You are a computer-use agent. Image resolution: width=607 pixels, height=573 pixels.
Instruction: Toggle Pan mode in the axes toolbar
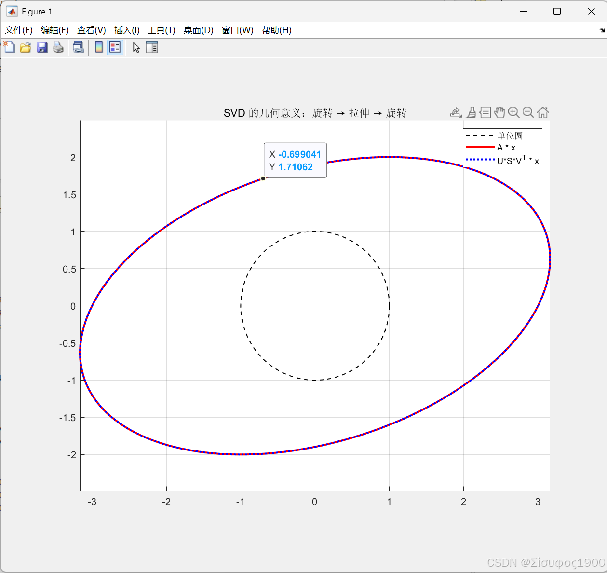[x=499, y=112]
